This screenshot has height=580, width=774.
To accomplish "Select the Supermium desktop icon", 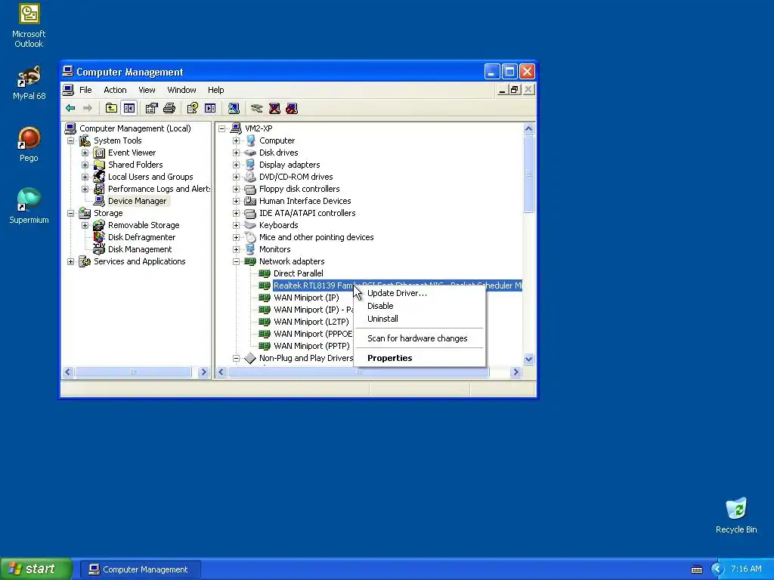I will (x=29, y=206).
